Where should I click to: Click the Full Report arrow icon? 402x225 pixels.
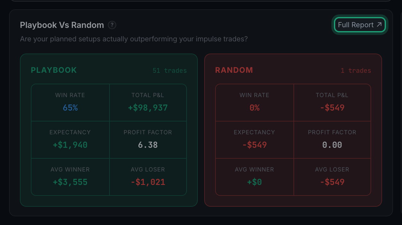tap(379, 25)
